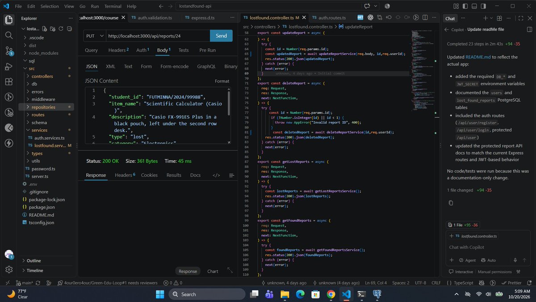Collapse the src folder

31,68
